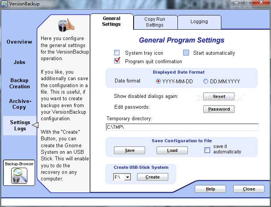Select the Settings Logs section
Viewport: 271px width, 207px height.
point(20,126)
